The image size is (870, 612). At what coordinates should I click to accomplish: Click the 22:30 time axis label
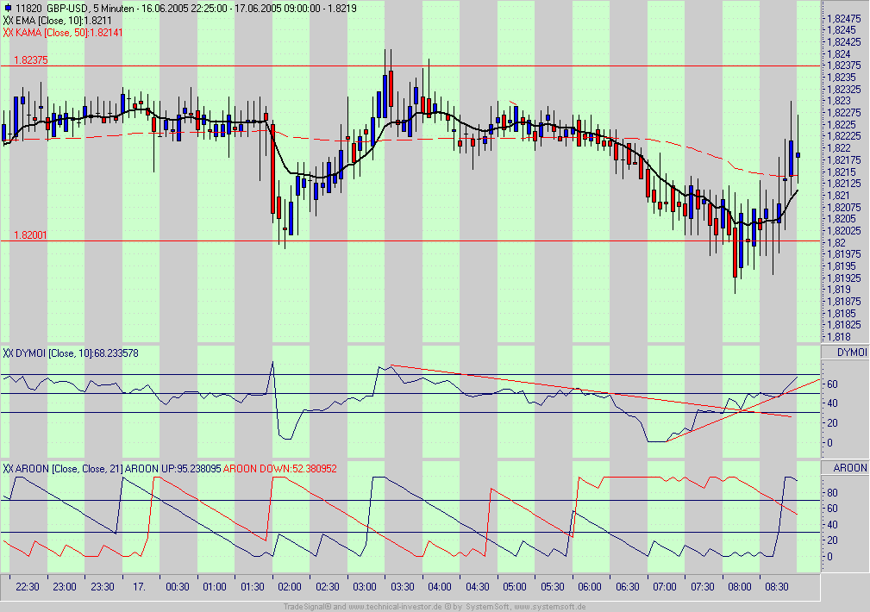28,587
